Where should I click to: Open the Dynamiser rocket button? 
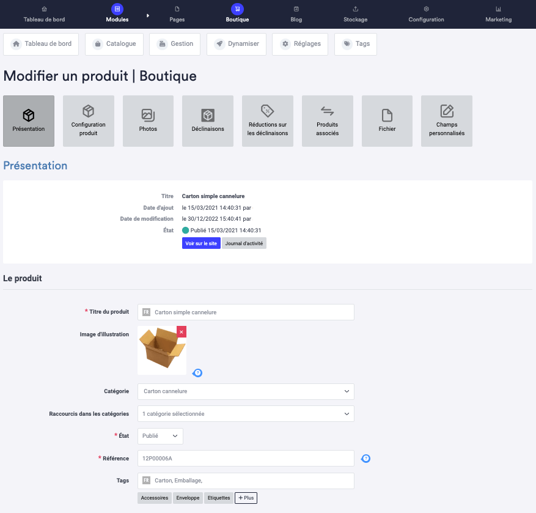coord(237,44)
